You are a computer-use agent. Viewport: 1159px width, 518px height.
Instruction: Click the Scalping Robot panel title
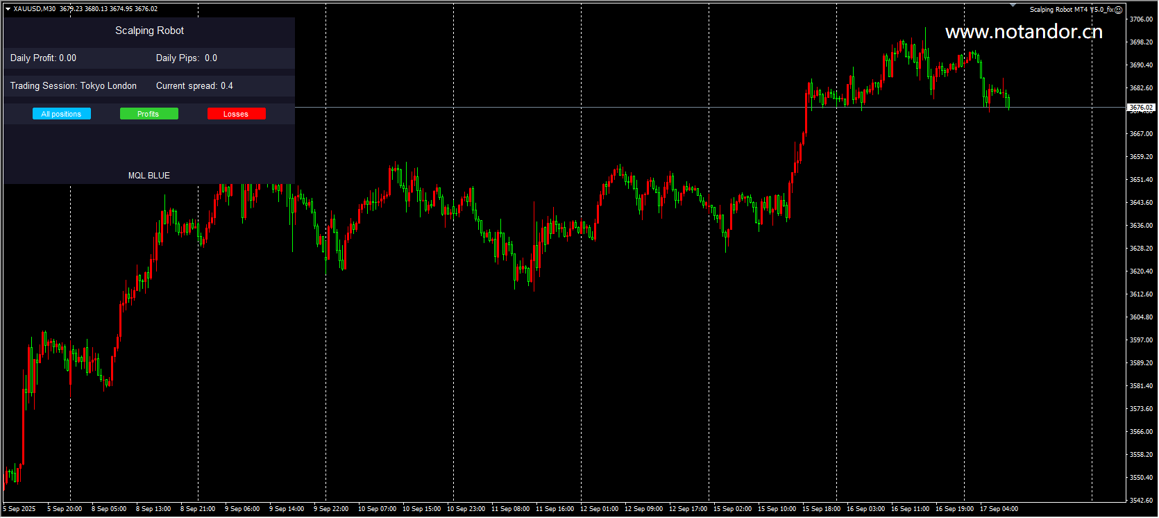tap(149, 31)
